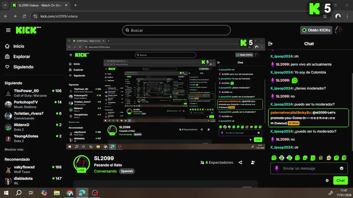Click the microphone icon in chat input

277,168
